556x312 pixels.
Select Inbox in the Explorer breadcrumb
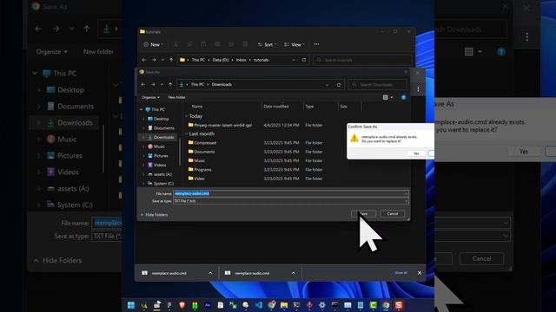[242, 60]
